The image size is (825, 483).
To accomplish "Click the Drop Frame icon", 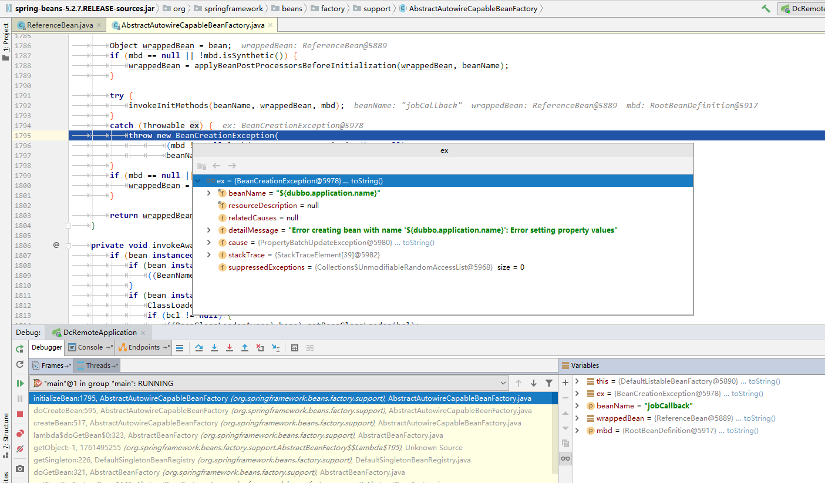I will pos(260,348).
